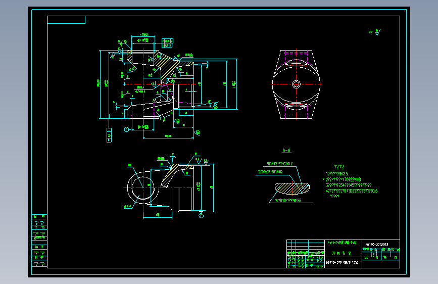Select the leader text ending in "R12"

point(279,164)
